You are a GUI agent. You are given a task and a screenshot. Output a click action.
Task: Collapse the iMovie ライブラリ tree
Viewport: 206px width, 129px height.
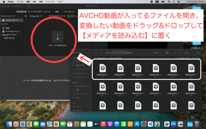click(1, 35)
